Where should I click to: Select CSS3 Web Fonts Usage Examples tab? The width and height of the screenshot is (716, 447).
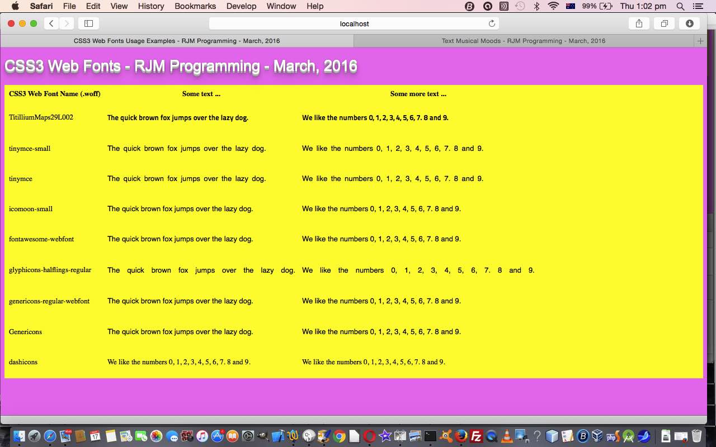(x=177, y=41)
